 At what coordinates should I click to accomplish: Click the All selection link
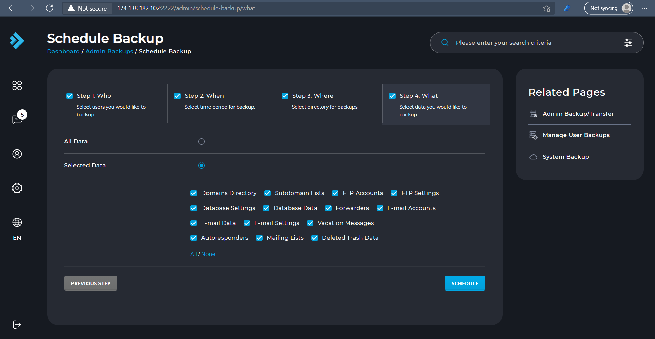point(193,254)
